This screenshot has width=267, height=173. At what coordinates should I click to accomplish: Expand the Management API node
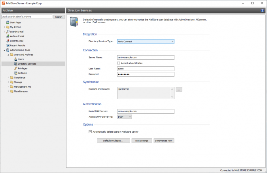click(8, 87)
